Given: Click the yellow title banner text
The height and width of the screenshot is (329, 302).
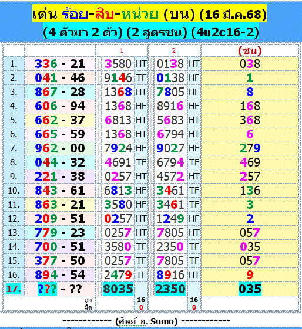Looking at the screenshot, I should point(149,14).
